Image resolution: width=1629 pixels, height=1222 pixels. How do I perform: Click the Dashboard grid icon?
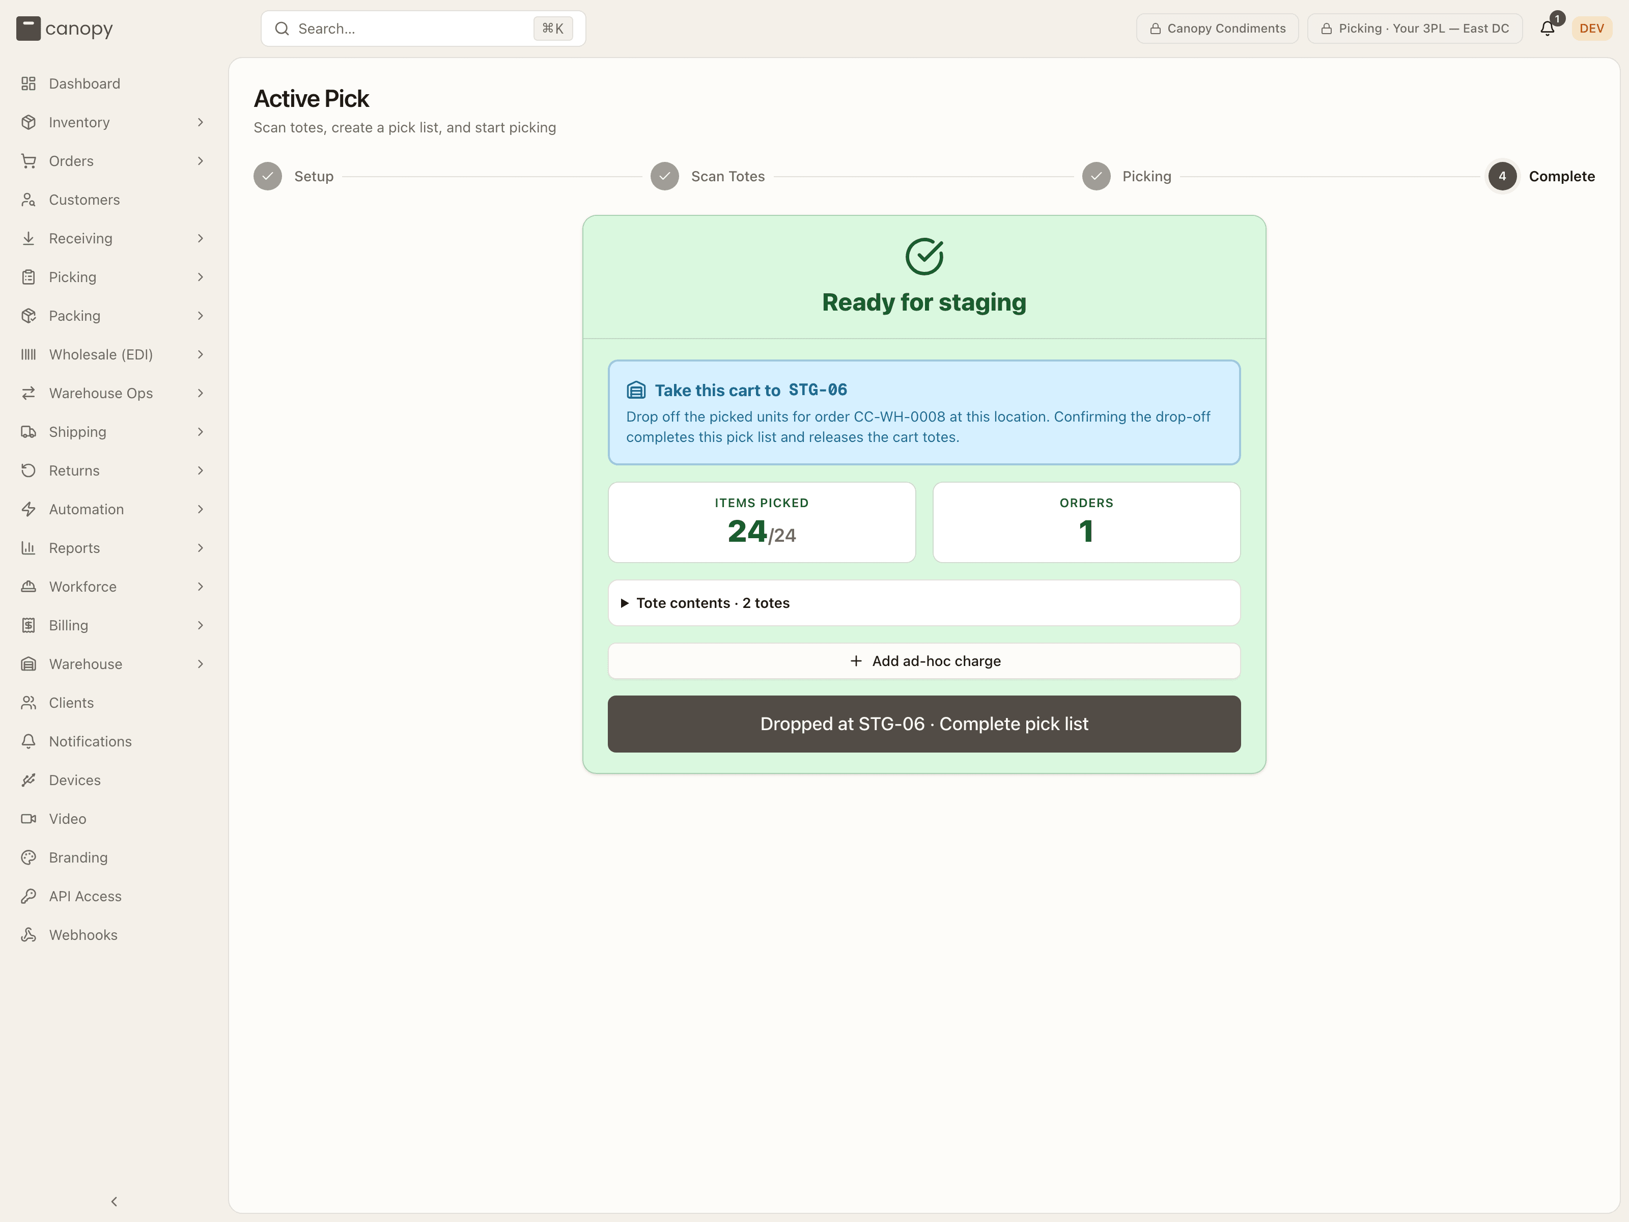click(29, 83)
